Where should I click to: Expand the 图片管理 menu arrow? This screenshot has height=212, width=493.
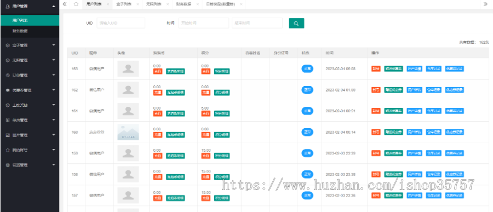[54, 135]
